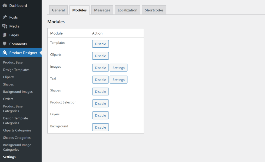Switch to the General tab

coord(58,10)
